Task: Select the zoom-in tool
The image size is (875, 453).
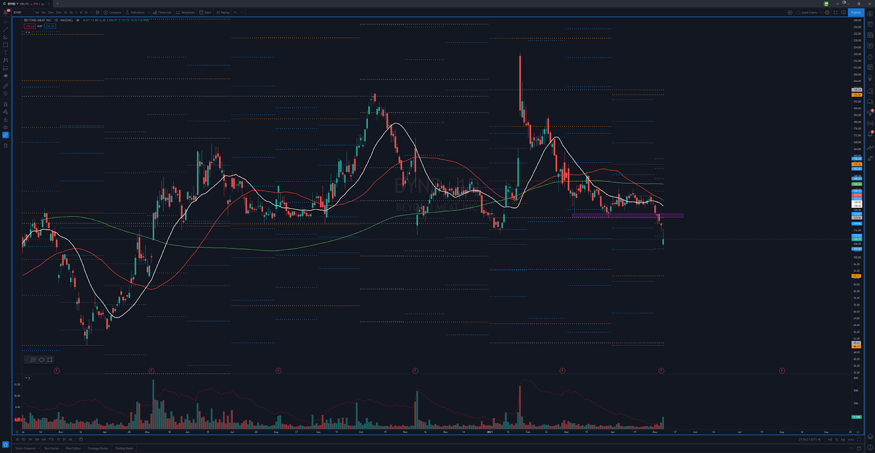Action: 5,94
